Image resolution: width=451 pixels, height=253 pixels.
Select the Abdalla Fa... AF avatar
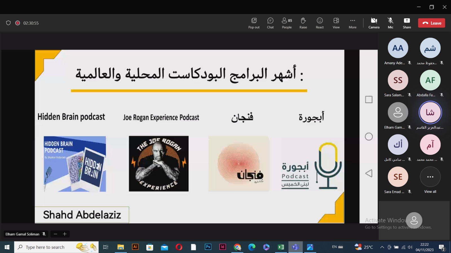point(430,80)
